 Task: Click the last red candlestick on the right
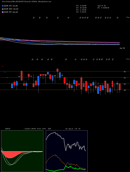pos(120,87)
